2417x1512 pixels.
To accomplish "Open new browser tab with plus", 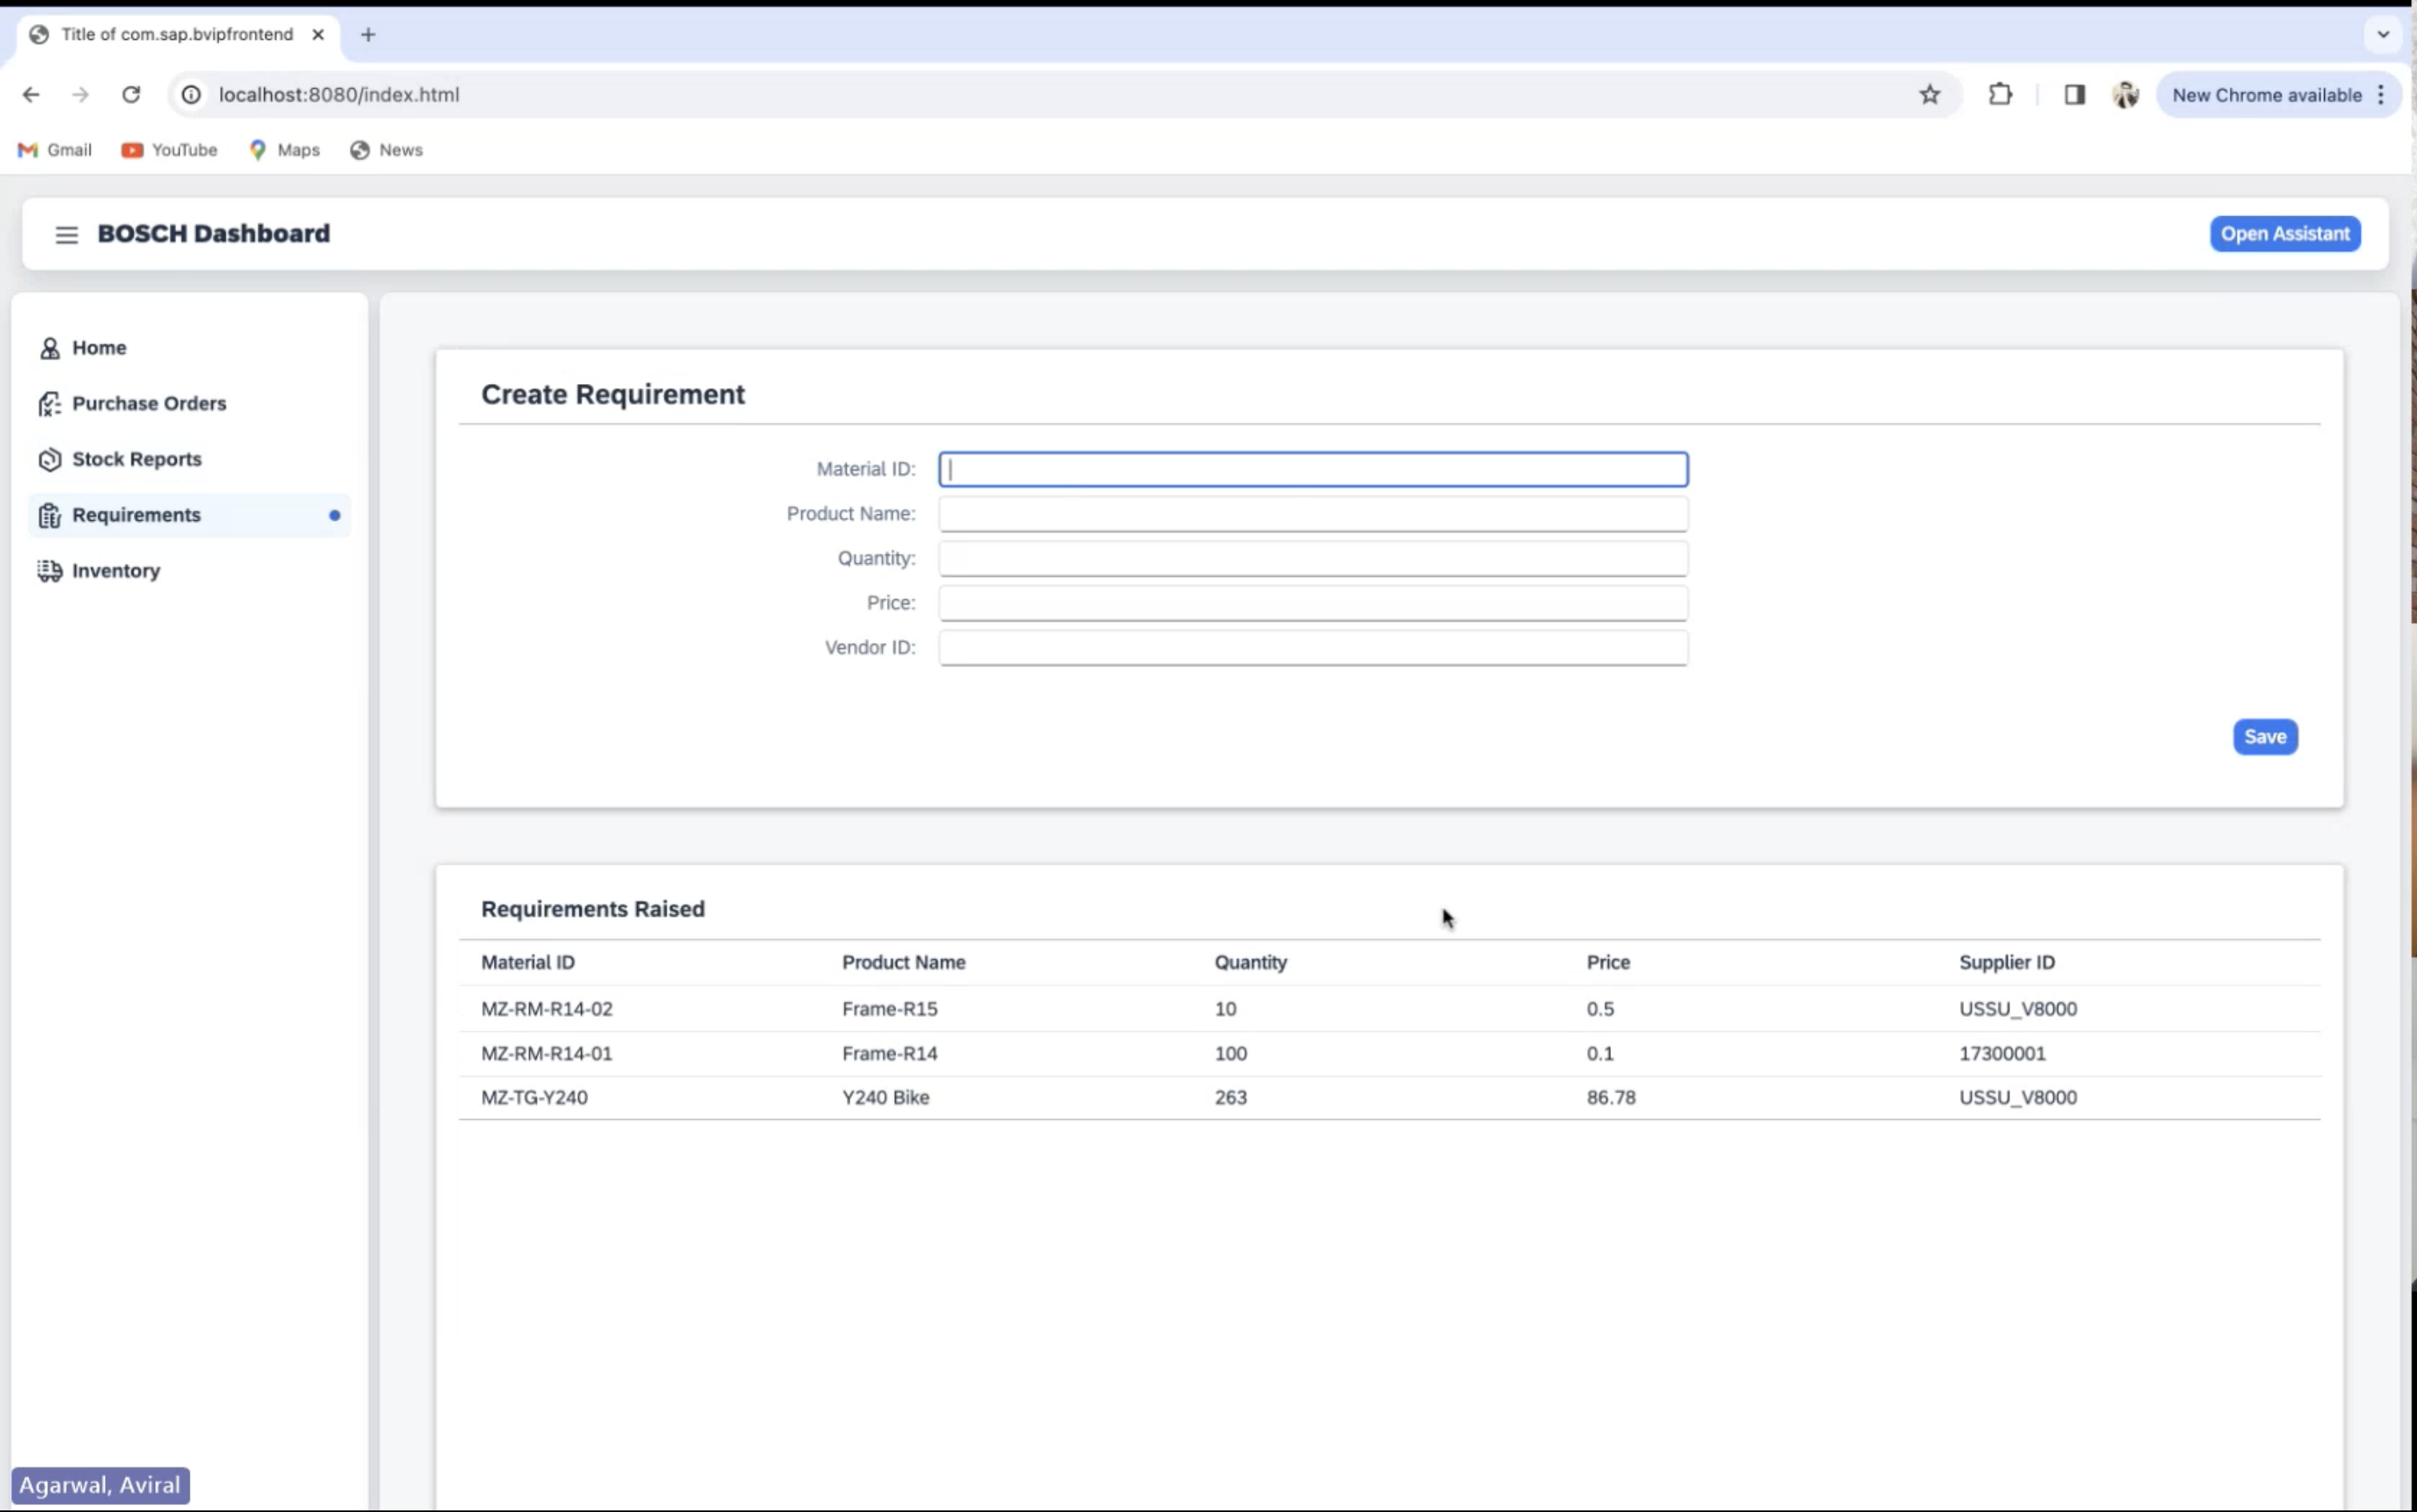I will (x=368, y=35).
